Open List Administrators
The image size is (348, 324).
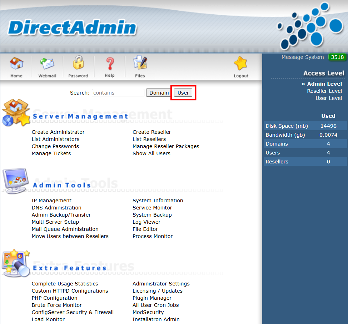[x=55, y=139]
